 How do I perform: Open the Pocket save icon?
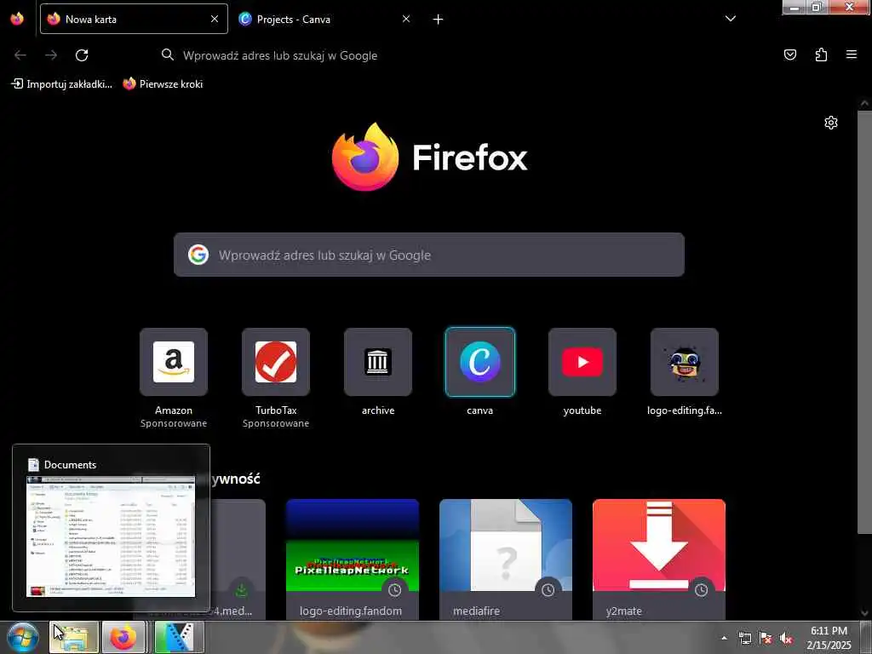pyautogui.click(x=790, y=54)
